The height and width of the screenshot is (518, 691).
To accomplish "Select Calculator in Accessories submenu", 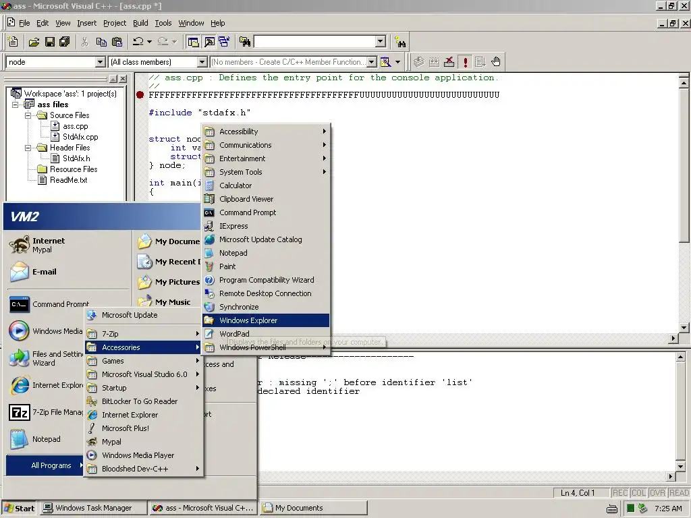I will click(266, 186).
